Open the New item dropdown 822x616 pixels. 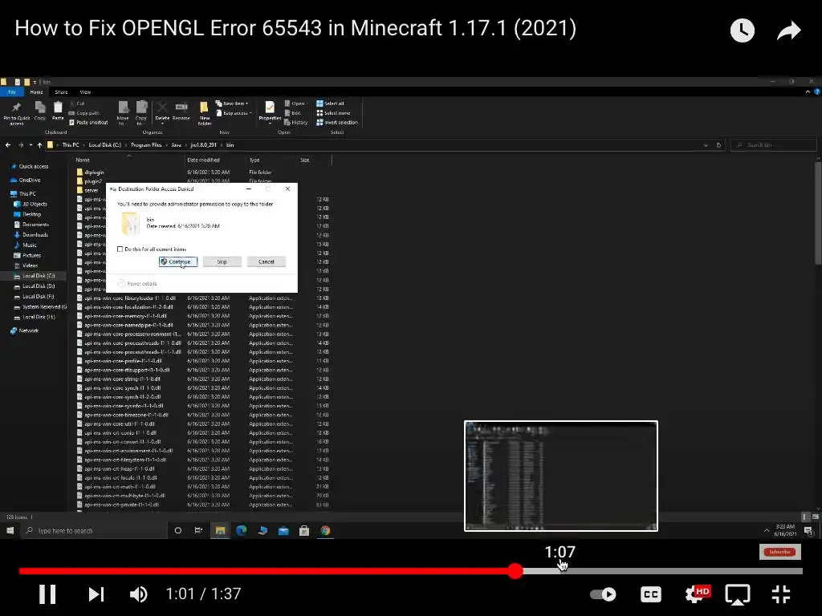click(232, 103)
